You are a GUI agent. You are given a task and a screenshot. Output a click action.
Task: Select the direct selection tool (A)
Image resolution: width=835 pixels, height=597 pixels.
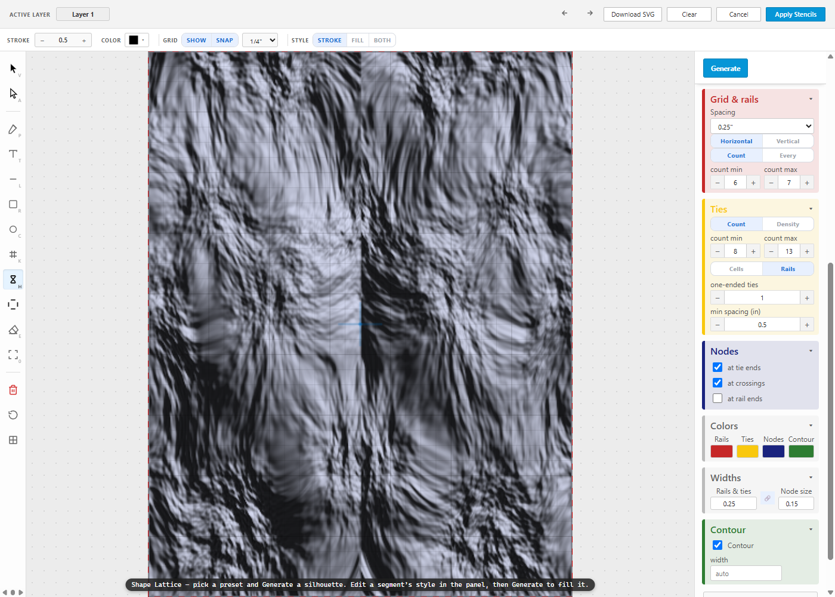coord(13,94)
